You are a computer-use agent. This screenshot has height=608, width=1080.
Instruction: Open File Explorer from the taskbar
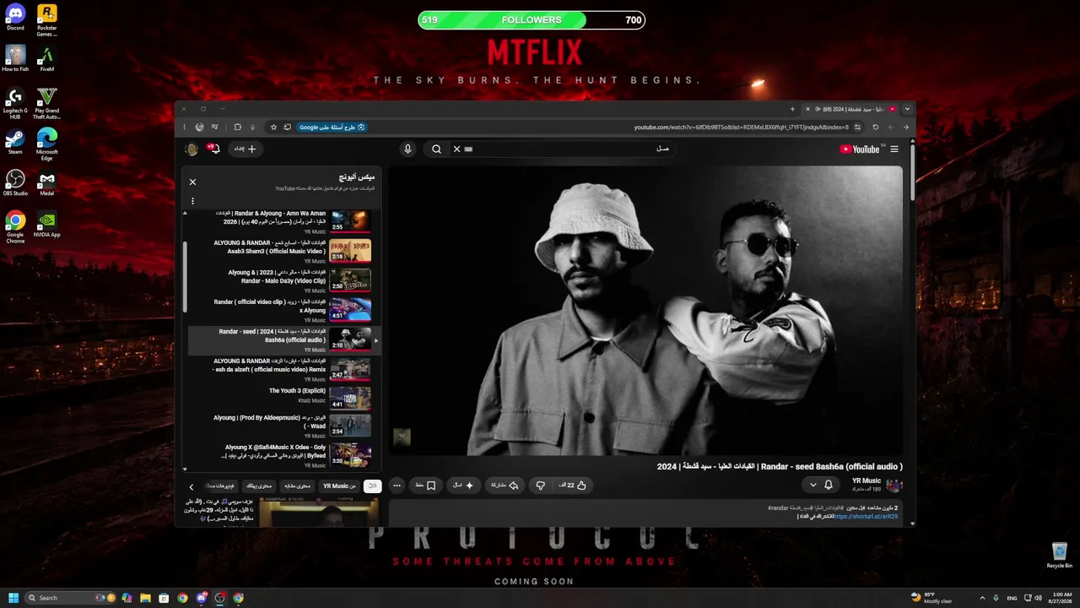click(145, 598)
